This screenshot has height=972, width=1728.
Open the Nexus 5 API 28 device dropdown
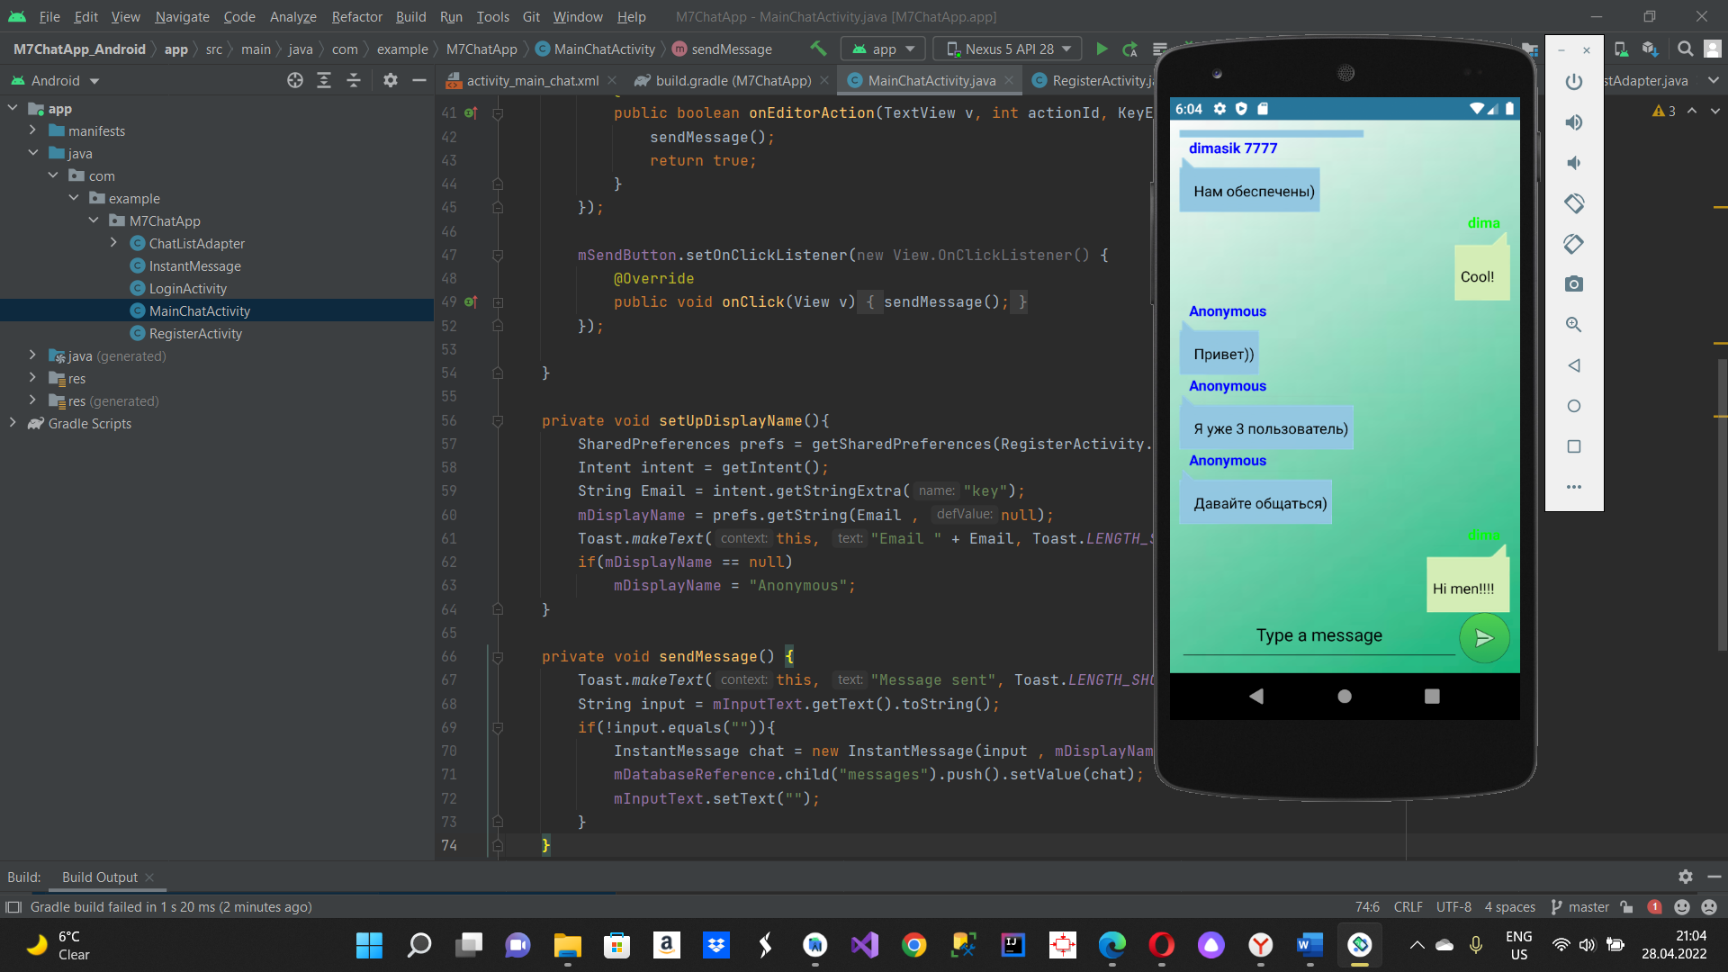pyautogui.click(x=1008, y=49)
